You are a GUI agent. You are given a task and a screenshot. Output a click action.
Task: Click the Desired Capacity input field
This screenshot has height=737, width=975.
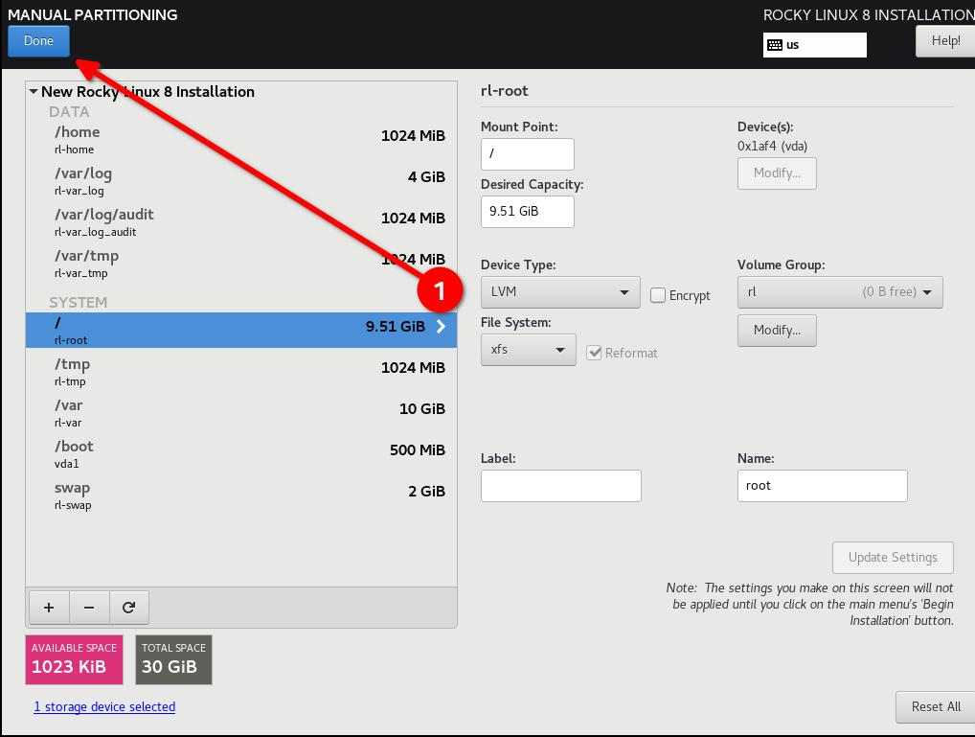point(527,211)
